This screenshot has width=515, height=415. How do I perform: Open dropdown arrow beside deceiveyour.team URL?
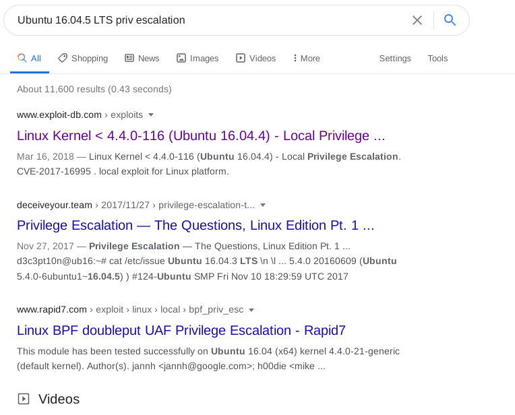click(263, 205)
